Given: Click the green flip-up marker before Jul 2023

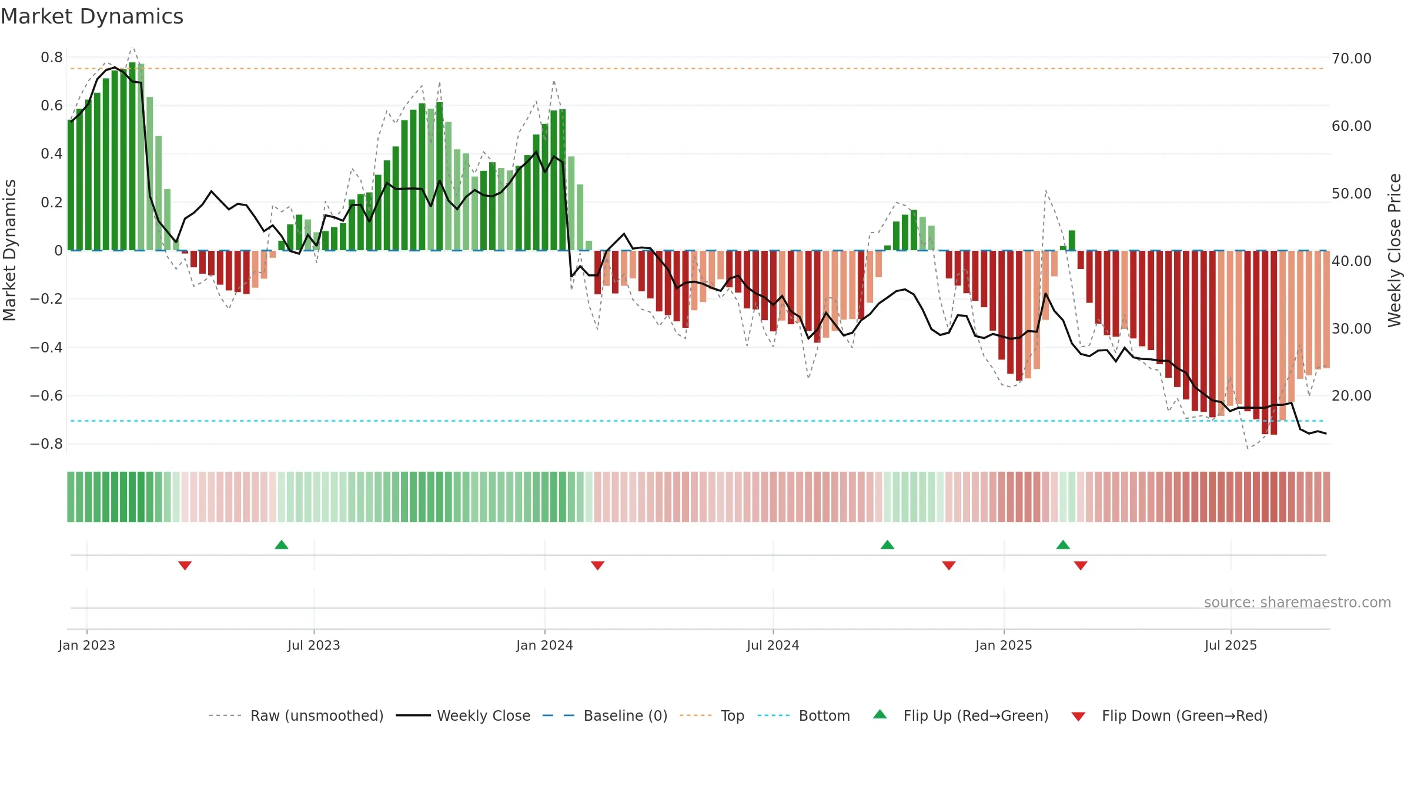Looking at the screenshot, I should [282, 545].
